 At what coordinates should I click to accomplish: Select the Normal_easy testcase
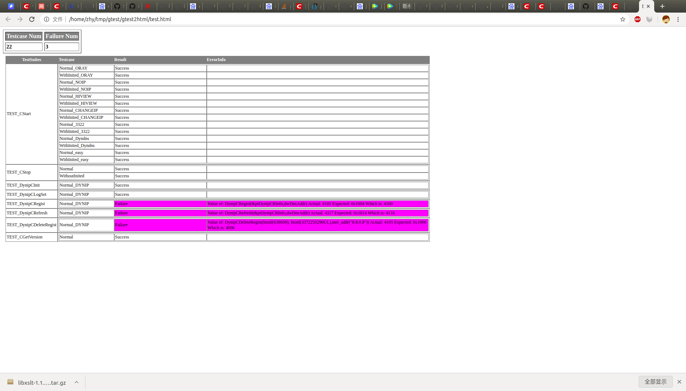point(86,153)
